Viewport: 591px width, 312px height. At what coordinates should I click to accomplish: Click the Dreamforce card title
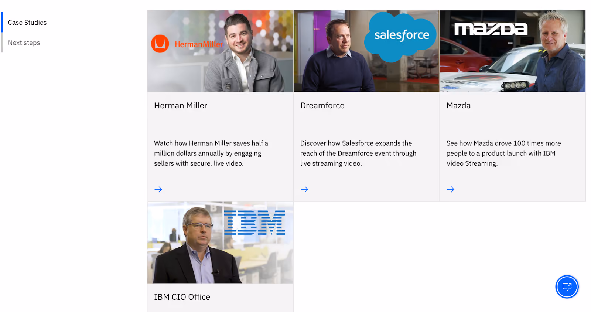pos(322,106)
